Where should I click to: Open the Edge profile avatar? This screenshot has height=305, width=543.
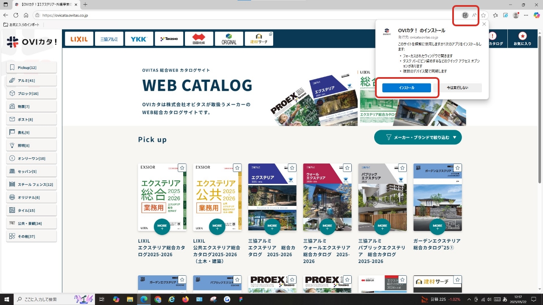tap(516, 15)
